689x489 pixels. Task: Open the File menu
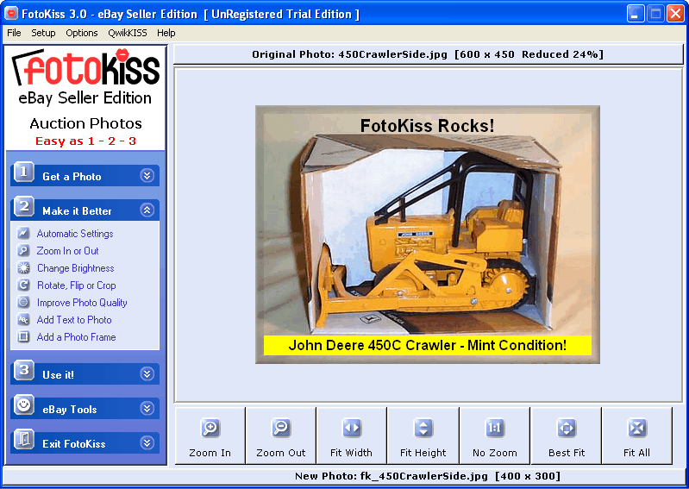[x=14, y=33]
